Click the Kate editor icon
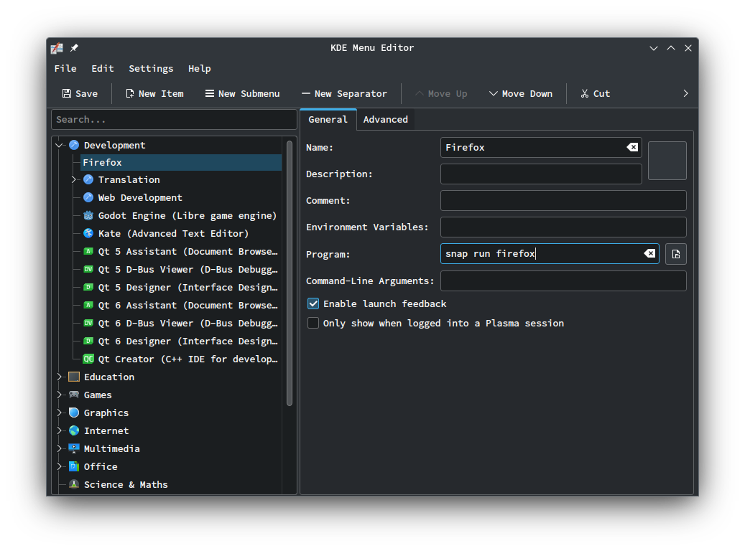Image resolution: width=745 pixels, height=551 pixels. pyautogui.click(x=88, y=233)
